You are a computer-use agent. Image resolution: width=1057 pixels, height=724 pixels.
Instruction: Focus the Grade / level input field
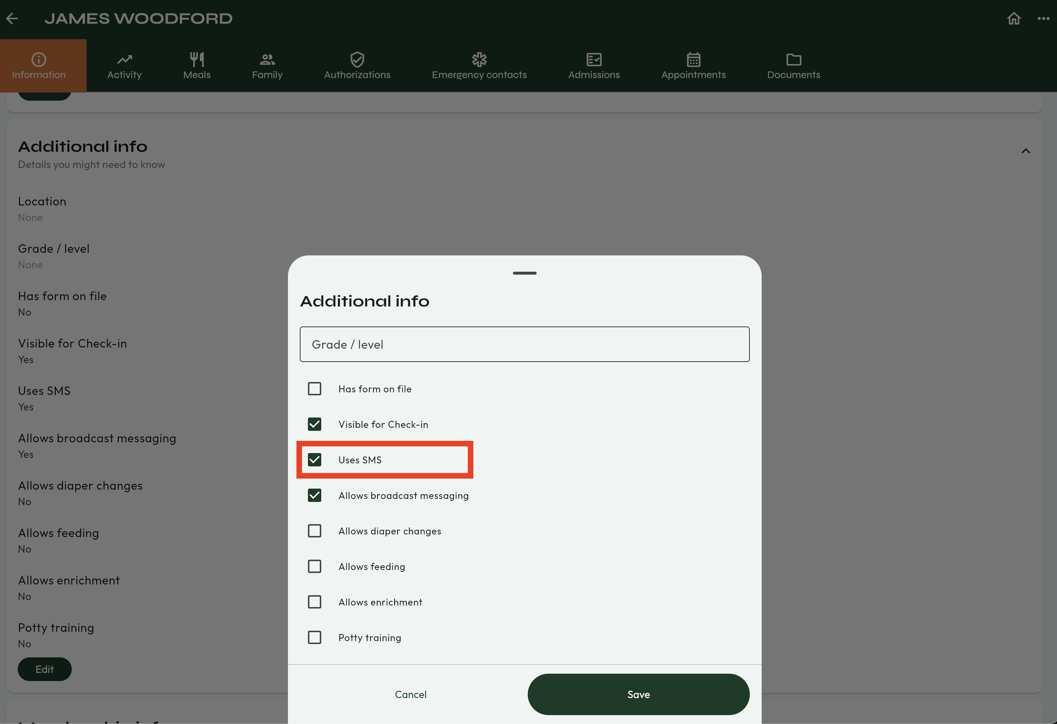[x=524, y=344]
